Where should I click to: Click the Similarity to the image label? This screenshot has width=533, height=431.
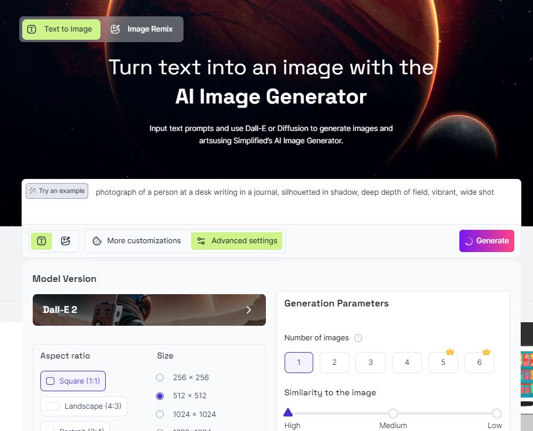coord(330,393)
